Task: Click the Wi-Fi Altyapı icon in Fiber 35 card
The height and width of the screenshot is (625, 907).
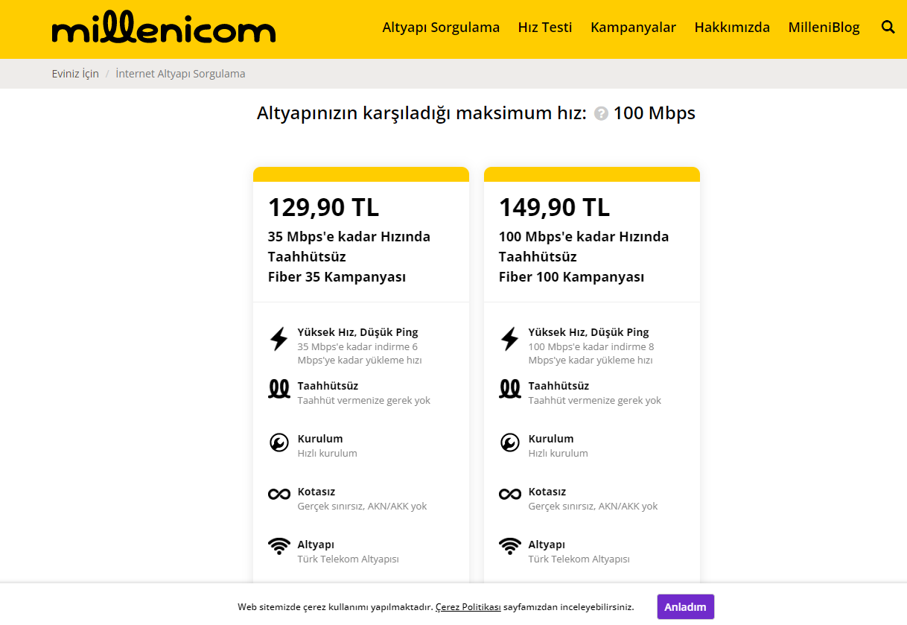Action: (x=279, y=546)
